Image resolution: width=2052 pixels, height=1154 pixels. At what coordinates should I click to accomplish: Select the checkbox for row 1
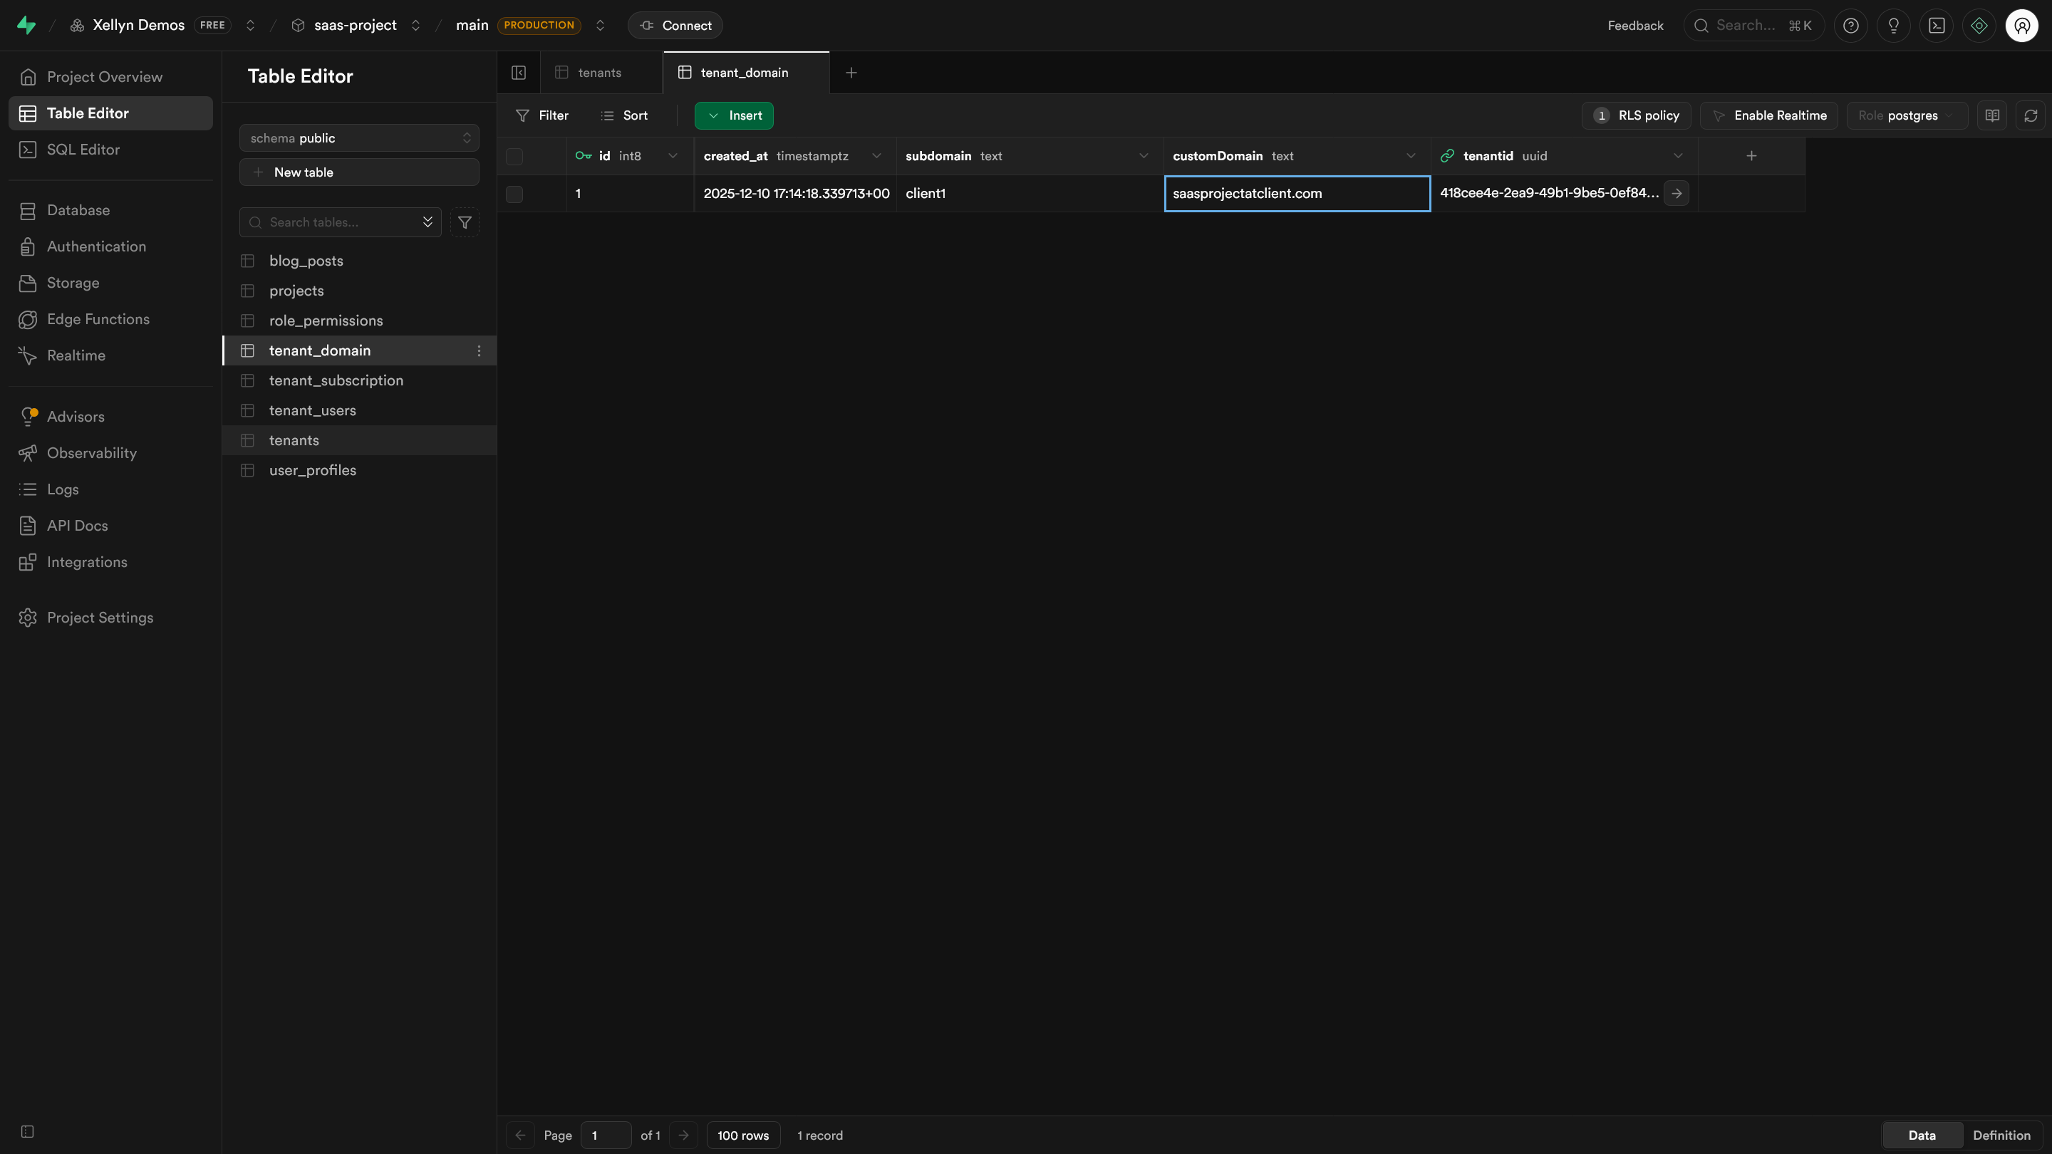pos(514,194)
